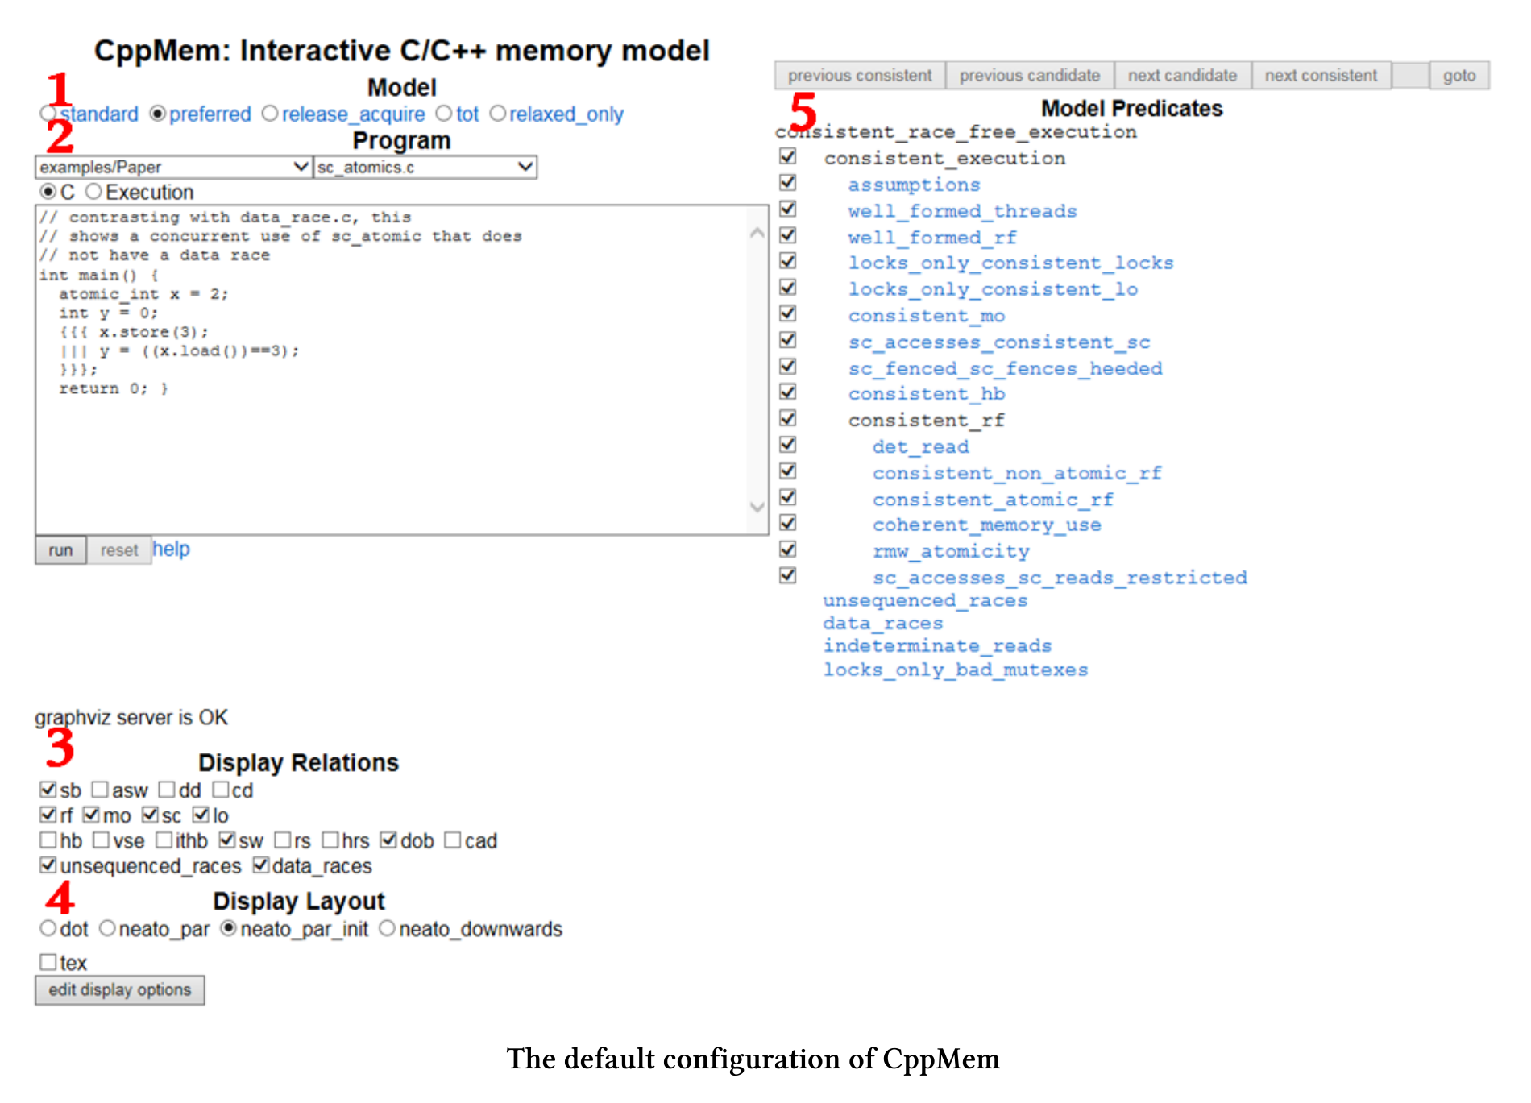The width and height of the screenshot is (1531, 1103).
Task: Advance to next candidate execution
Action: click(x=1182, y=75)
